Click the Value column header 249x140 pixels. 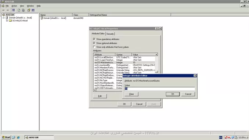(x=143, y=54)
